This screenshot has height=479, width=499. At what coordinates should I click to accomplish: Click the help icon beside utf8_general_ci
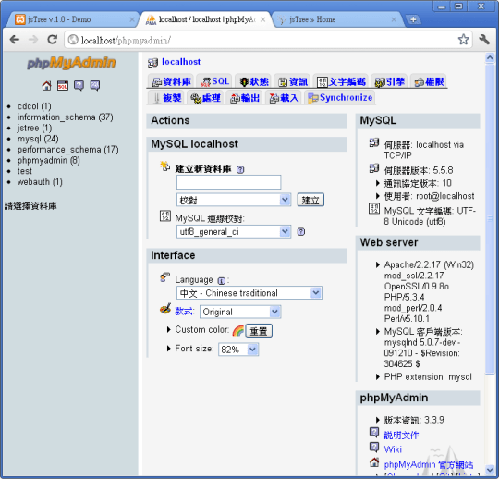click(x=300, y=232)
